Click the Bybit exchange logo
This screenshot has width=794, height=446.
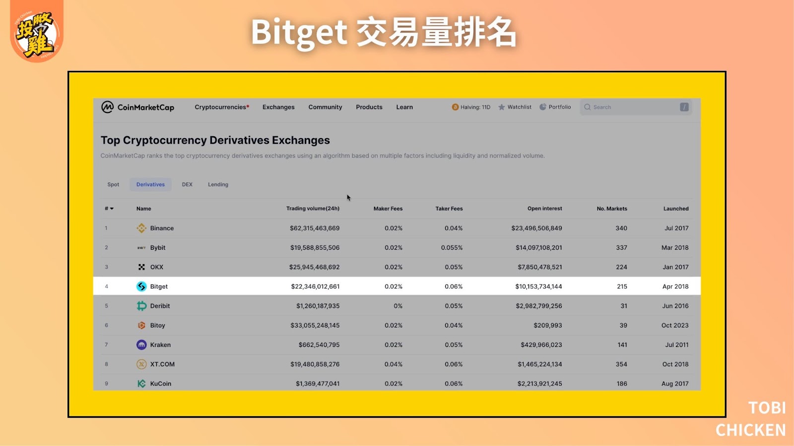point(141,248)
